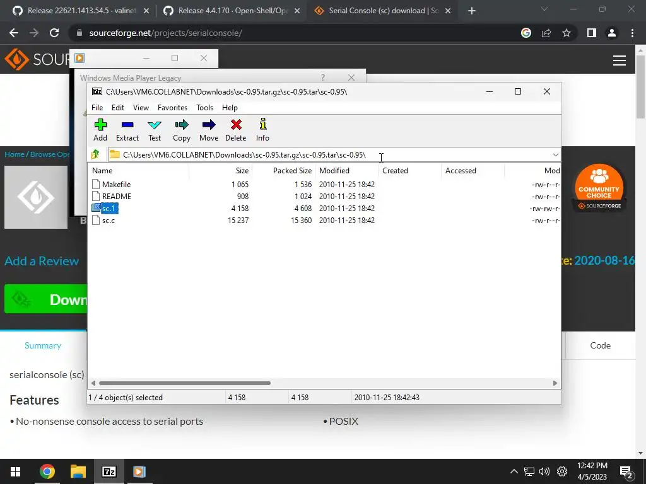Image resolution: width=646 pixels, height=484 pixels.
Task: Open the Edit menu in 7-Zip
Action: pyautogui.click(x=118, y=107)
